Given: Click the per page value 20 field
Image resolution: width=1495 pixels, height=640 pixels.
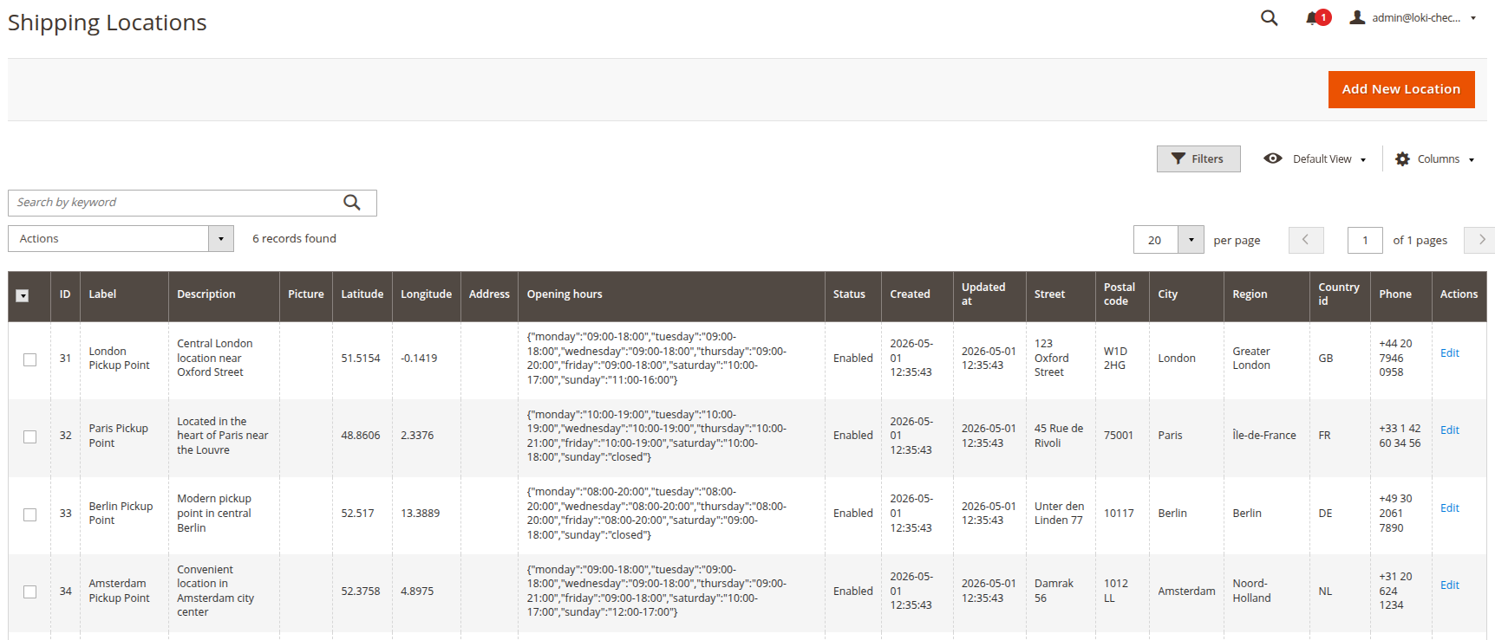Looking at the screenshot, I should coord(1155,240).
